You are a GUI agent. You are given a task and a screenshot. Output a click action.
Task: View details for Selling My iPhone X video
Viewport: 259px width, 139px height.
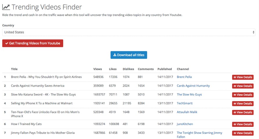tap(243, 104)
